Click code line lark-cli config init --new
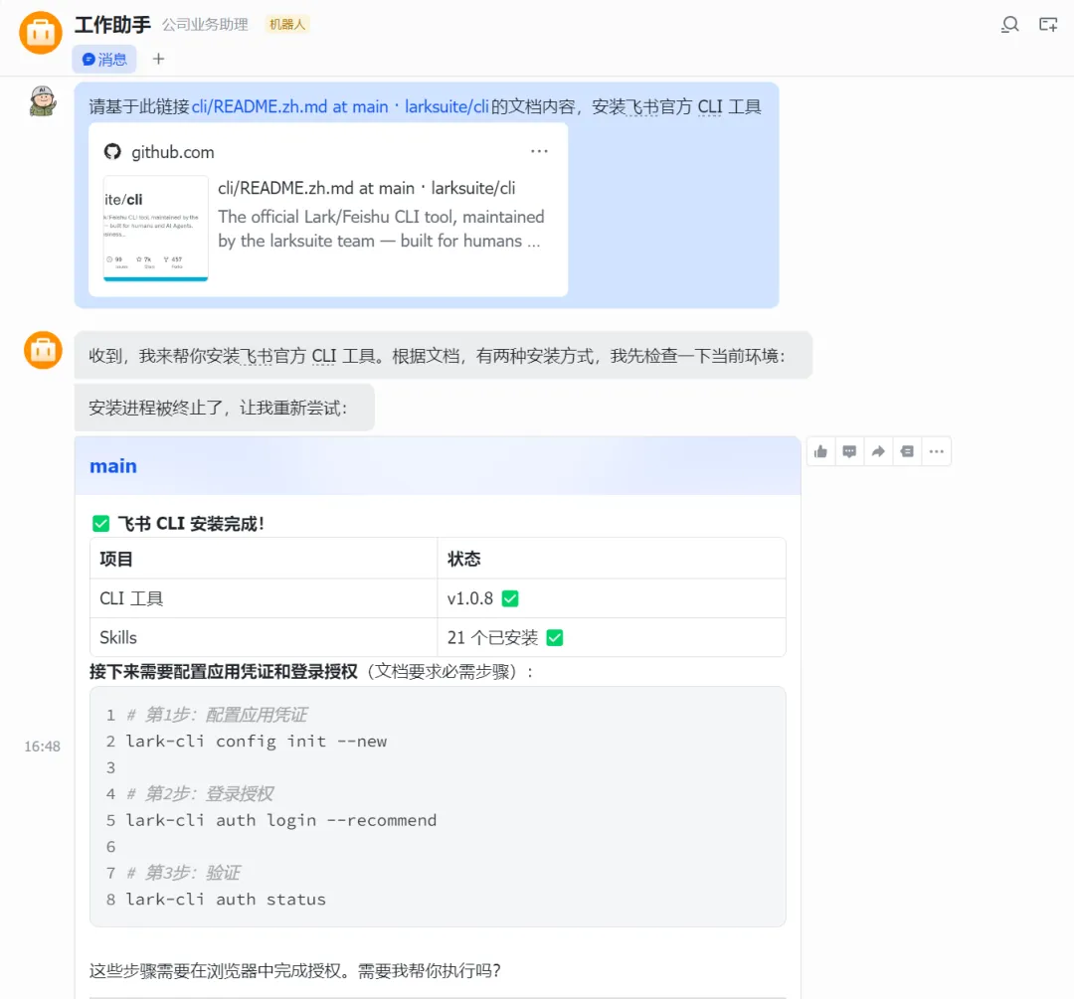 coord(257,742)
